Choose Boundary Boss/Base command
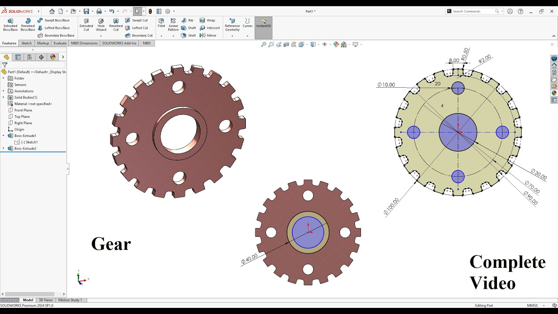 click(56, 35)
